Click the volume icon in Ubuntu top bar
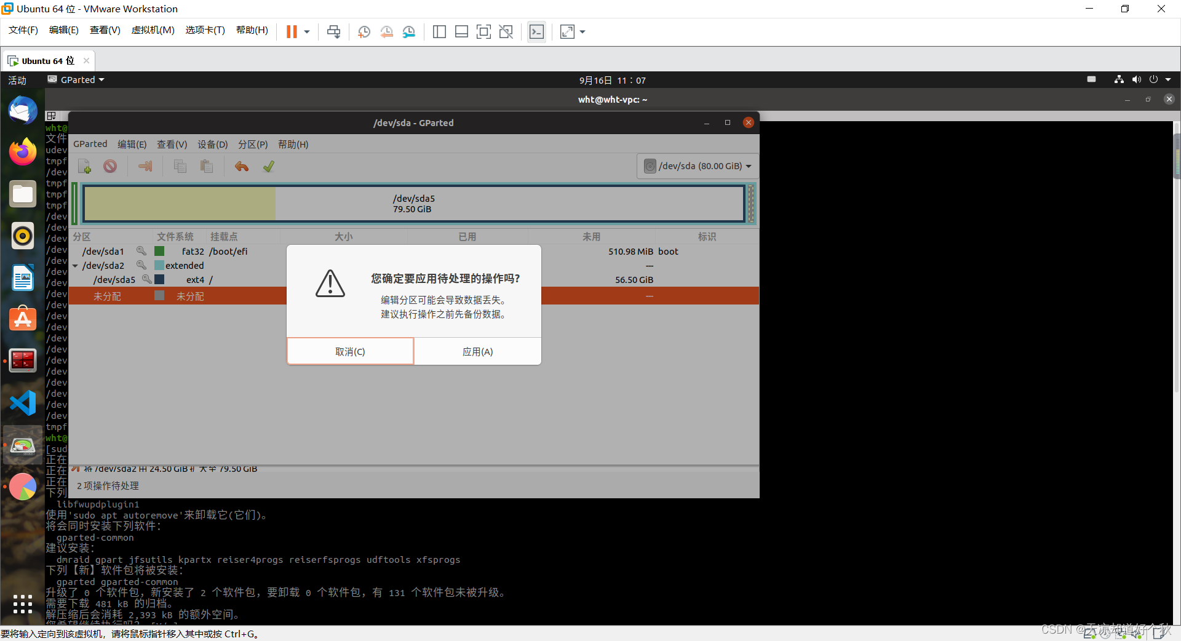Screen dimensions: 1181x641 (x=1137, y=79)
